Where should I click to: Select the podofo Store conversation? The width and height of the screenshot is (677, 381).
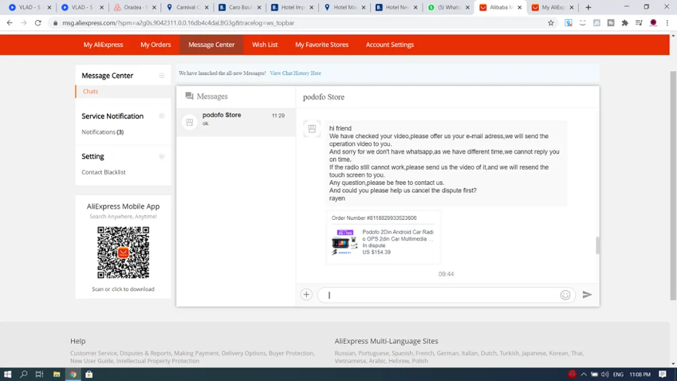(x=236, y=122)
